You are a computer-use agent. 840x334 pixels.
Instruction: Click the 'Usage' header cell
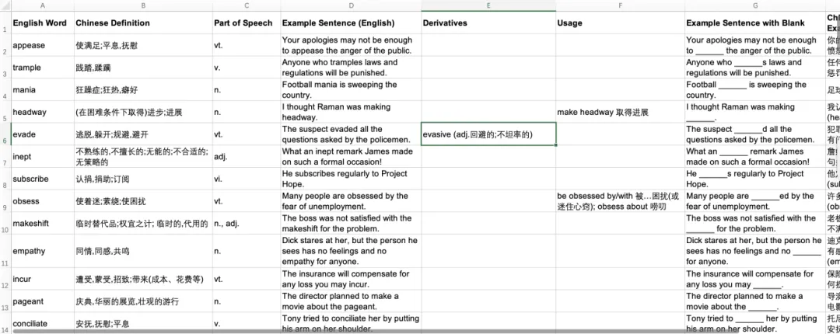click(621, 23)
